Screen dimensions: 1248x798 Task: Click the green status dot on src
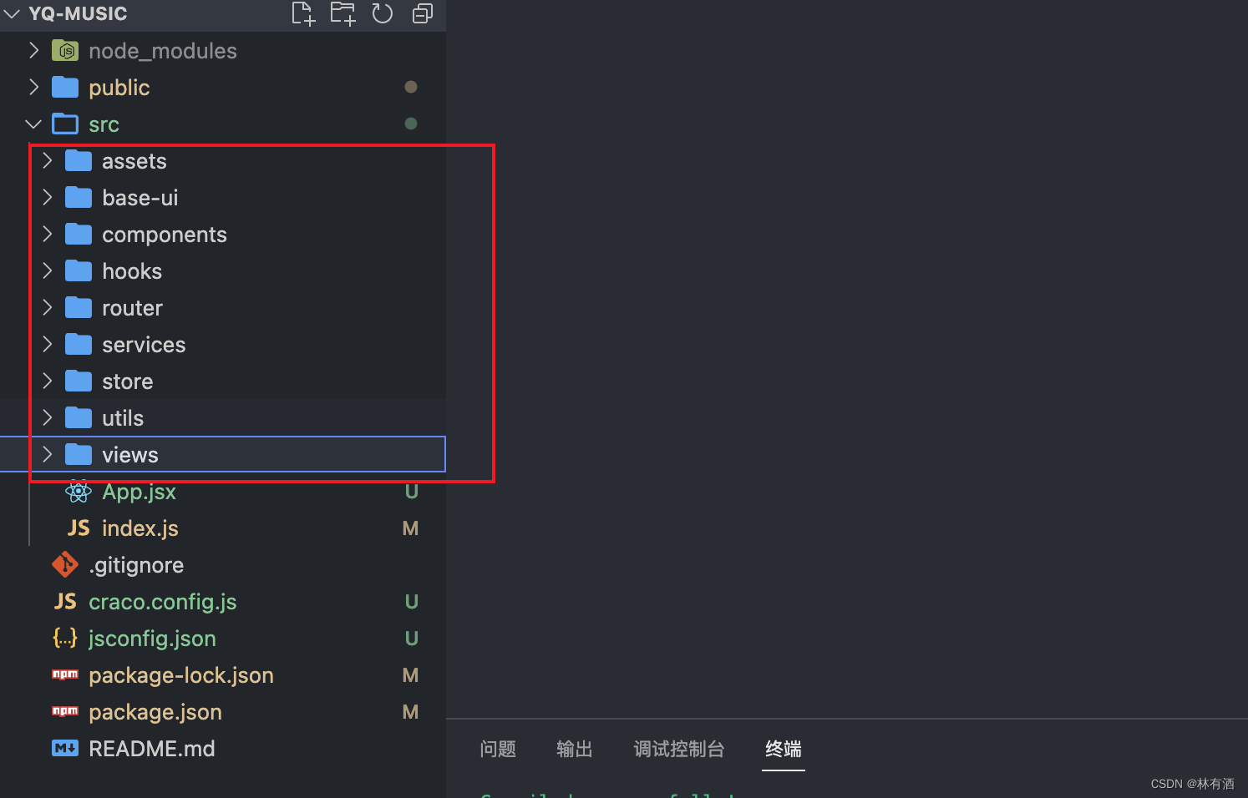pos(411,124)
